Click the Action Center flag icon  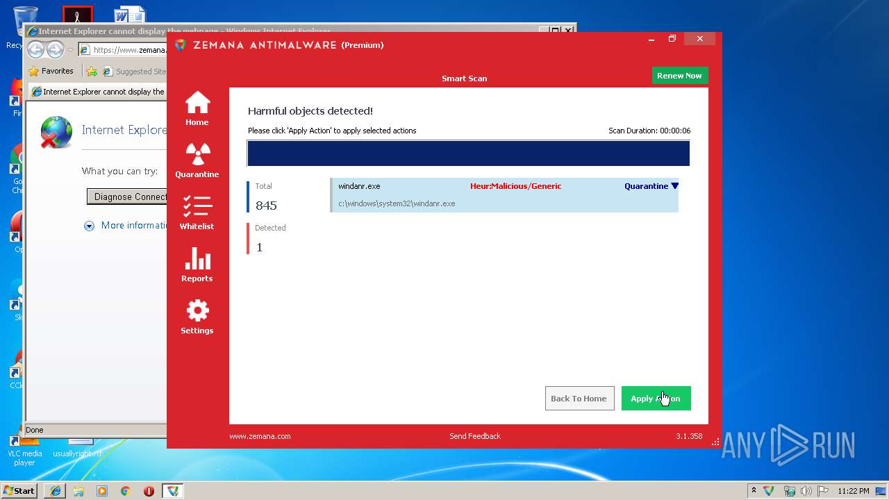pos(822,491)
